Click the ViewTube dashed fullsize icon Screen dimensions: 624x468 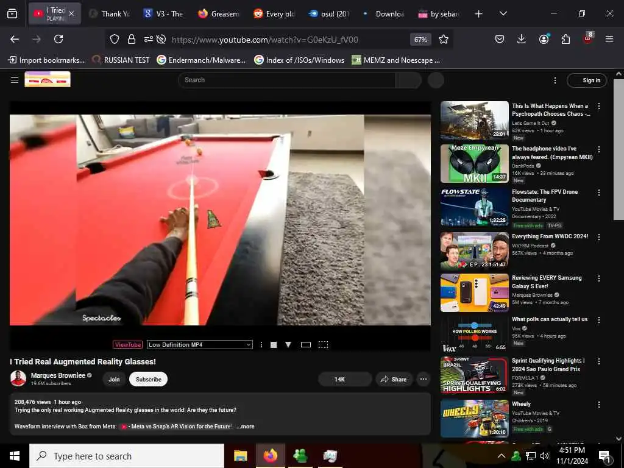[x=323, y=345]
